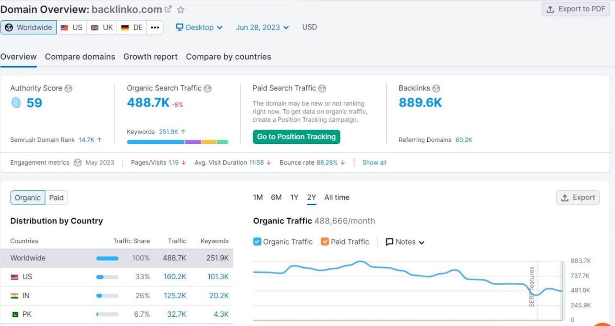Open the Notes dropdown

(x=405, y=242)
